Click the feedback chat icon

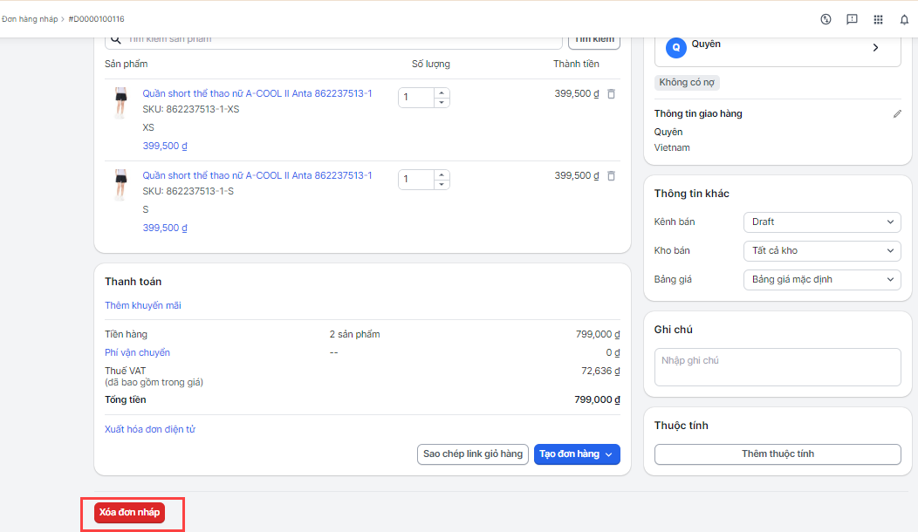click(x=852, y=19)
